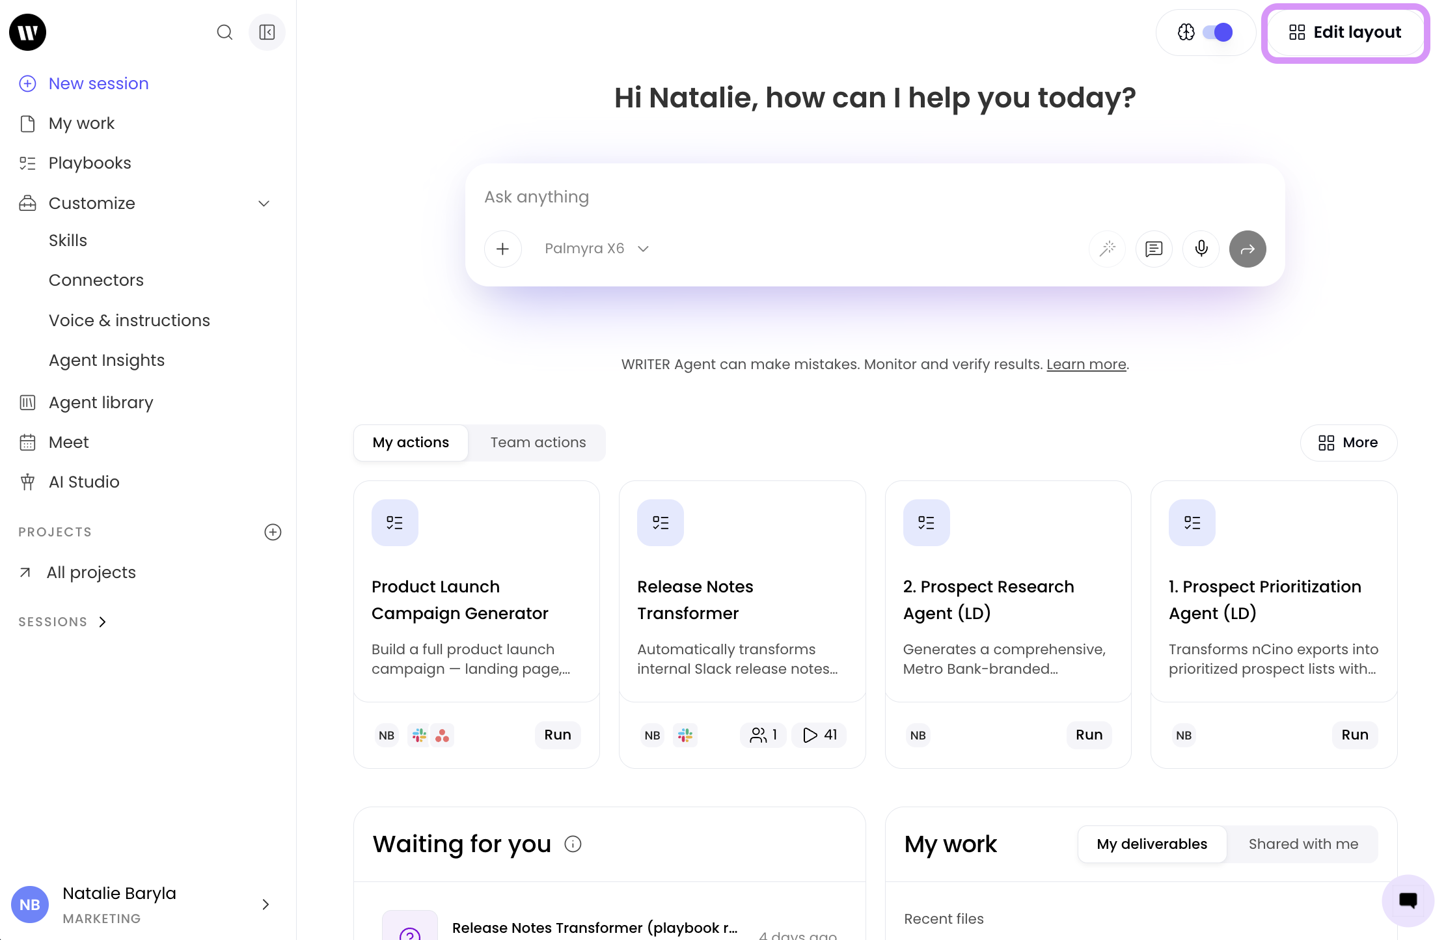This screenshot has height=940, width=1446.
Task: Run the Product Launch Campaign Generator
Action: [x=558, y=735]
